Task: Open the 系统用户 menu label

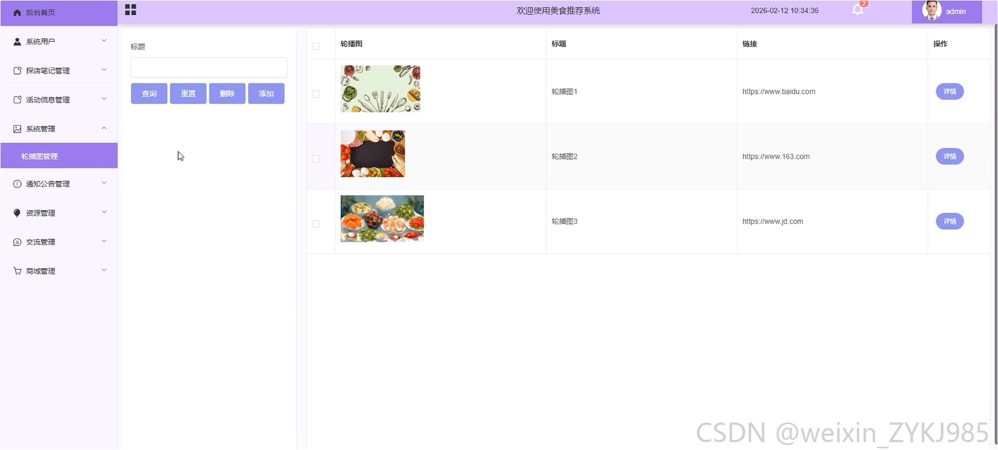Action: click(x=40, y=42)
